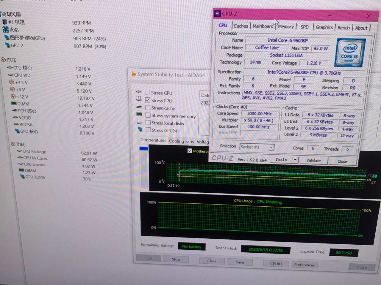Open the Cooling Fans tab
This screenshot has height=285, width=381.
(x=181, y=141)
